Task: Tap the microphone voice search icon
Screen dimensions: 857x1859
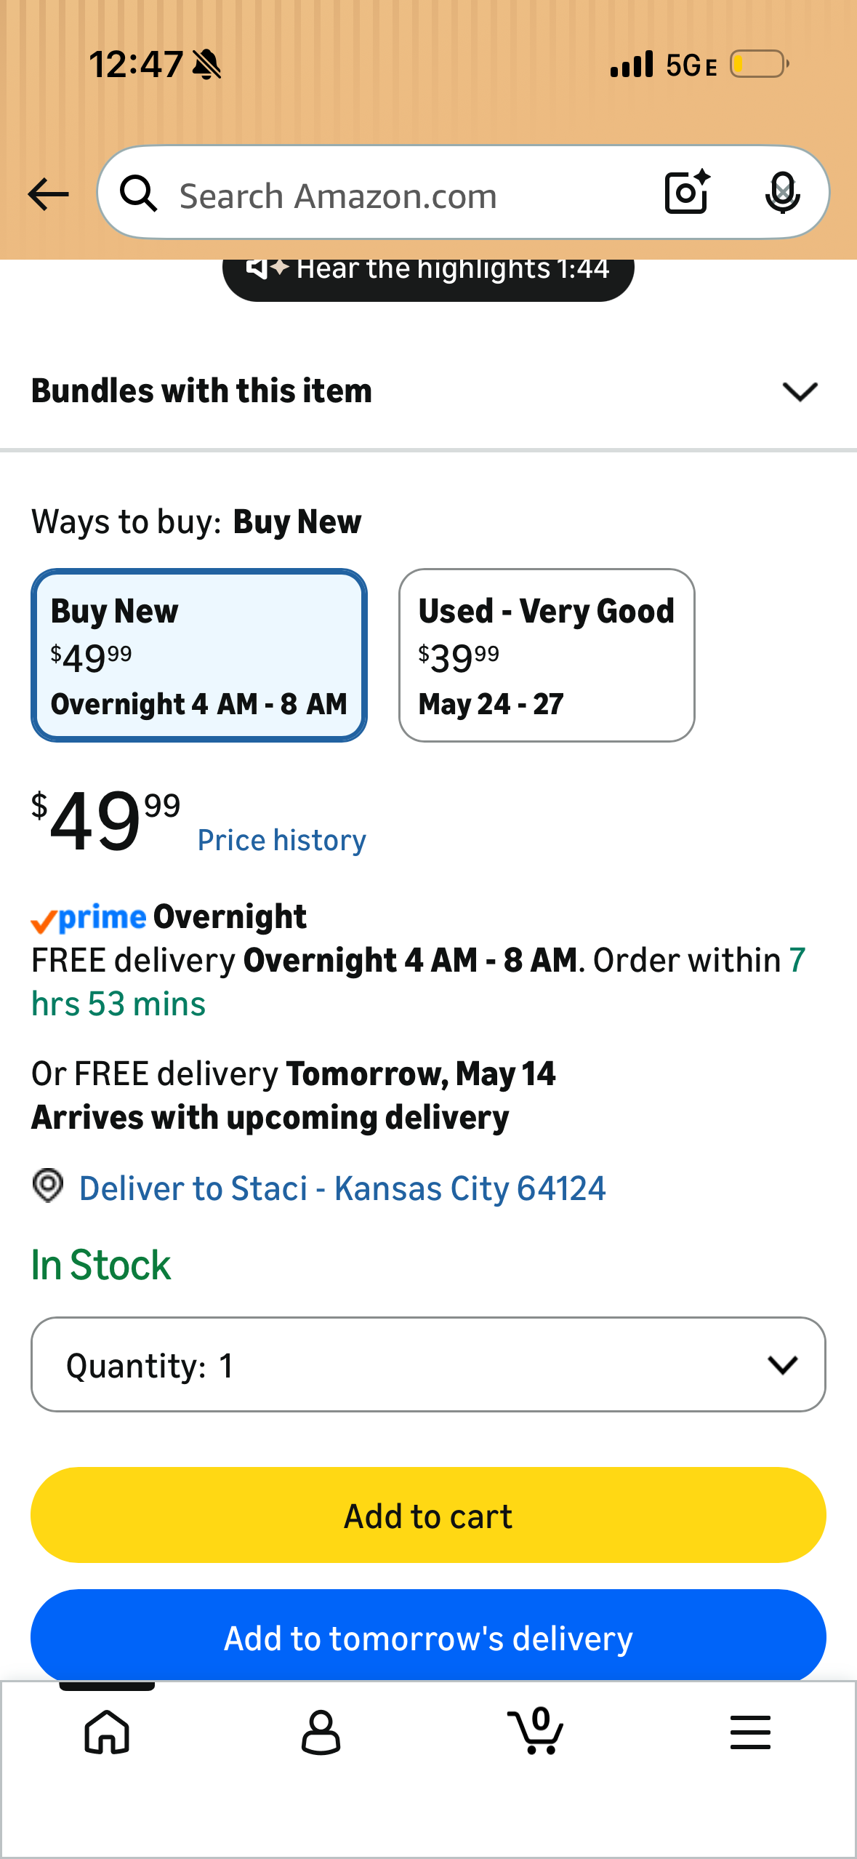Action: point(782,193)
